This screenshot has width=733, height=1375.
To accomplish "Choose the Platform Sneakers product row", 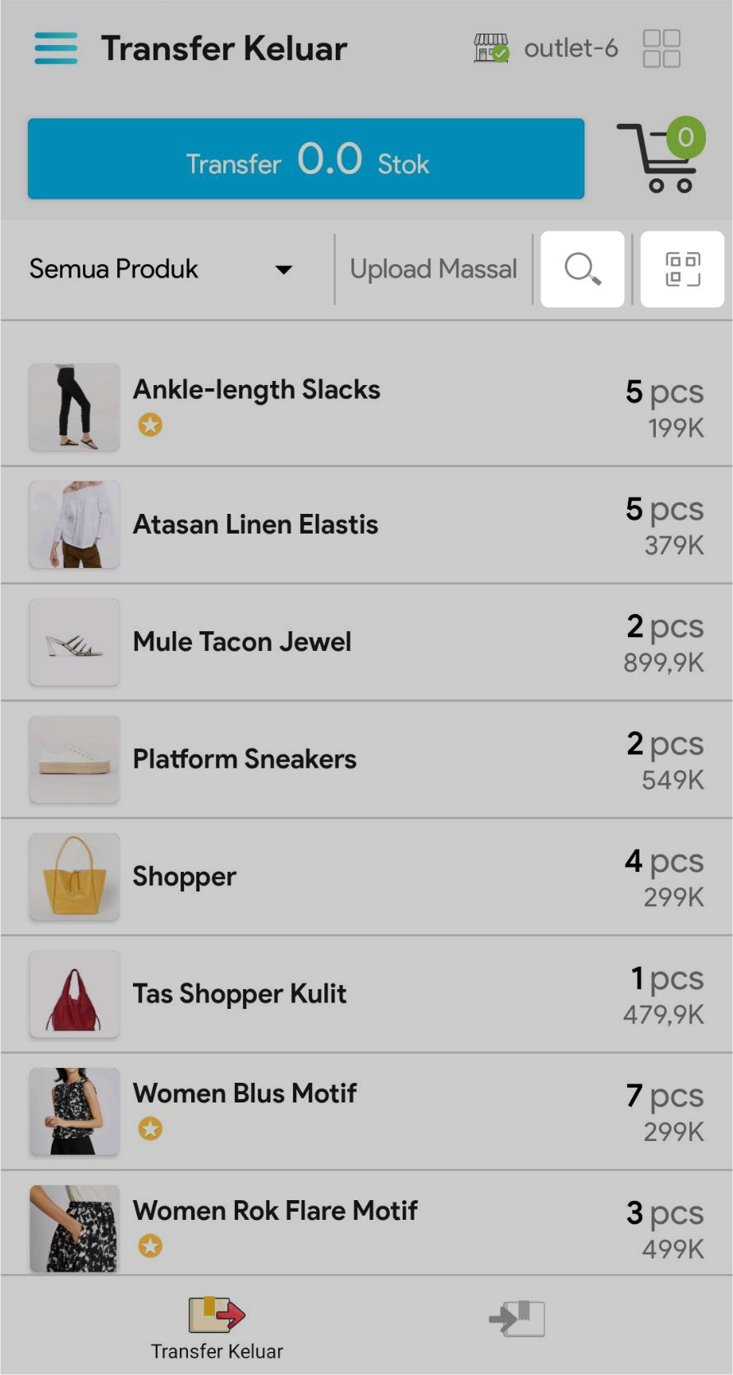I will 366,759.
